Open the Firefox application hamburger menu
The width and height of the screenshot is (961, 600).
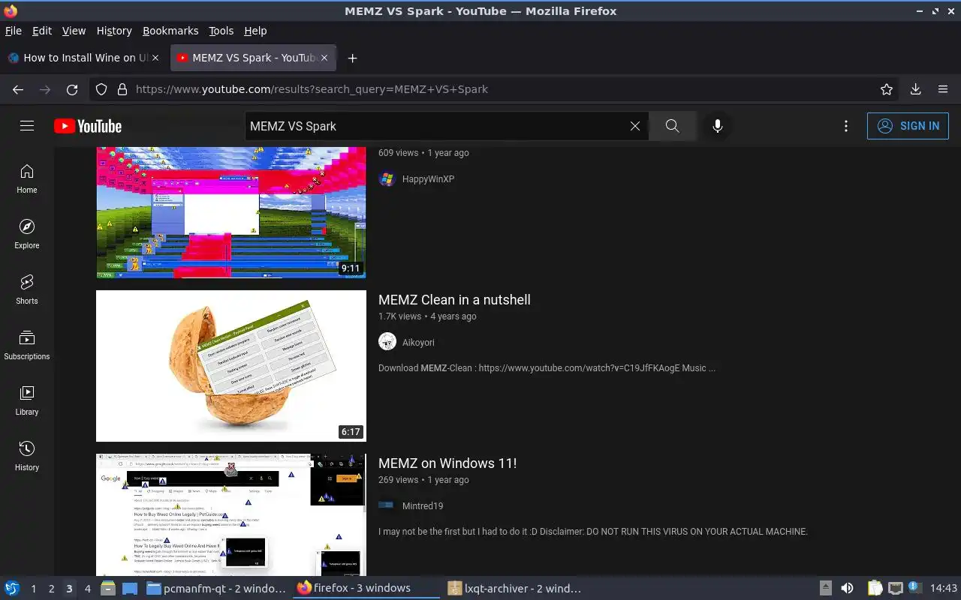[x=943, y=89]
